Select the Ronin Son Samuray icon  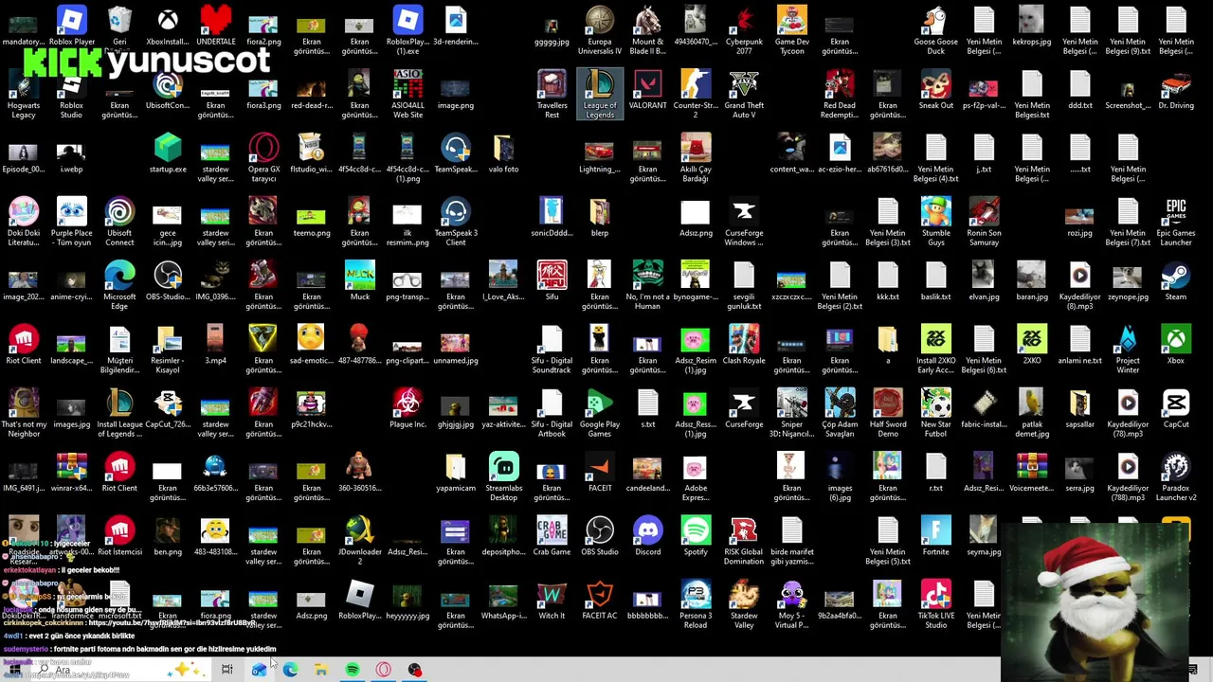coord(984,223)
